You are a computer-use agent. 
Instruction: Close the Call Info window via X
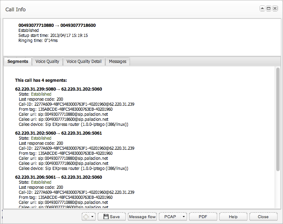[x=275, y=8]
